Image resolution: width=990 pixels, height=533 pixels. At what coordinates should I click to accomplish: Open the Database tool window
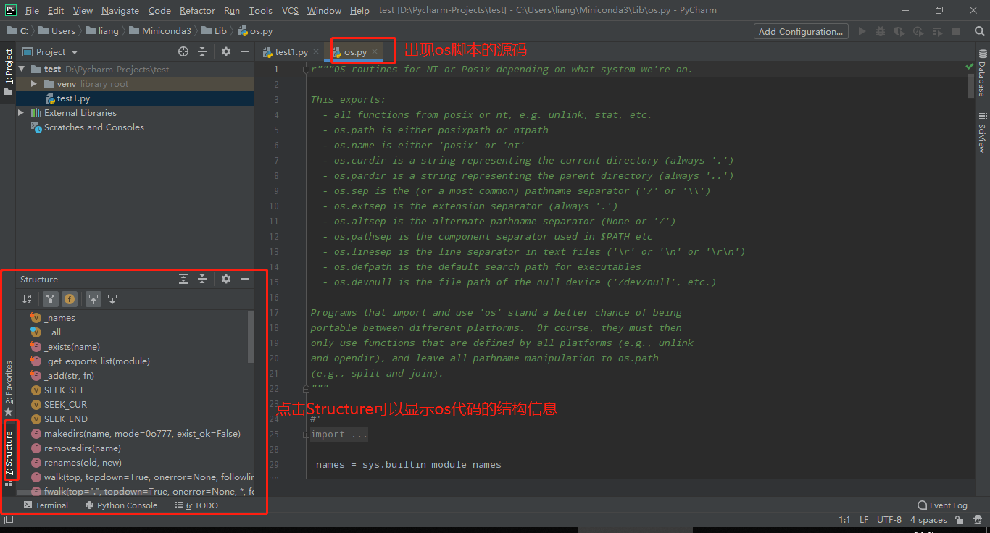[983, 73]
